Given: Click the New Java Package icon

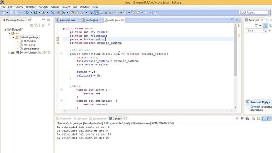Looking at the screenshot, I should 58,13.
